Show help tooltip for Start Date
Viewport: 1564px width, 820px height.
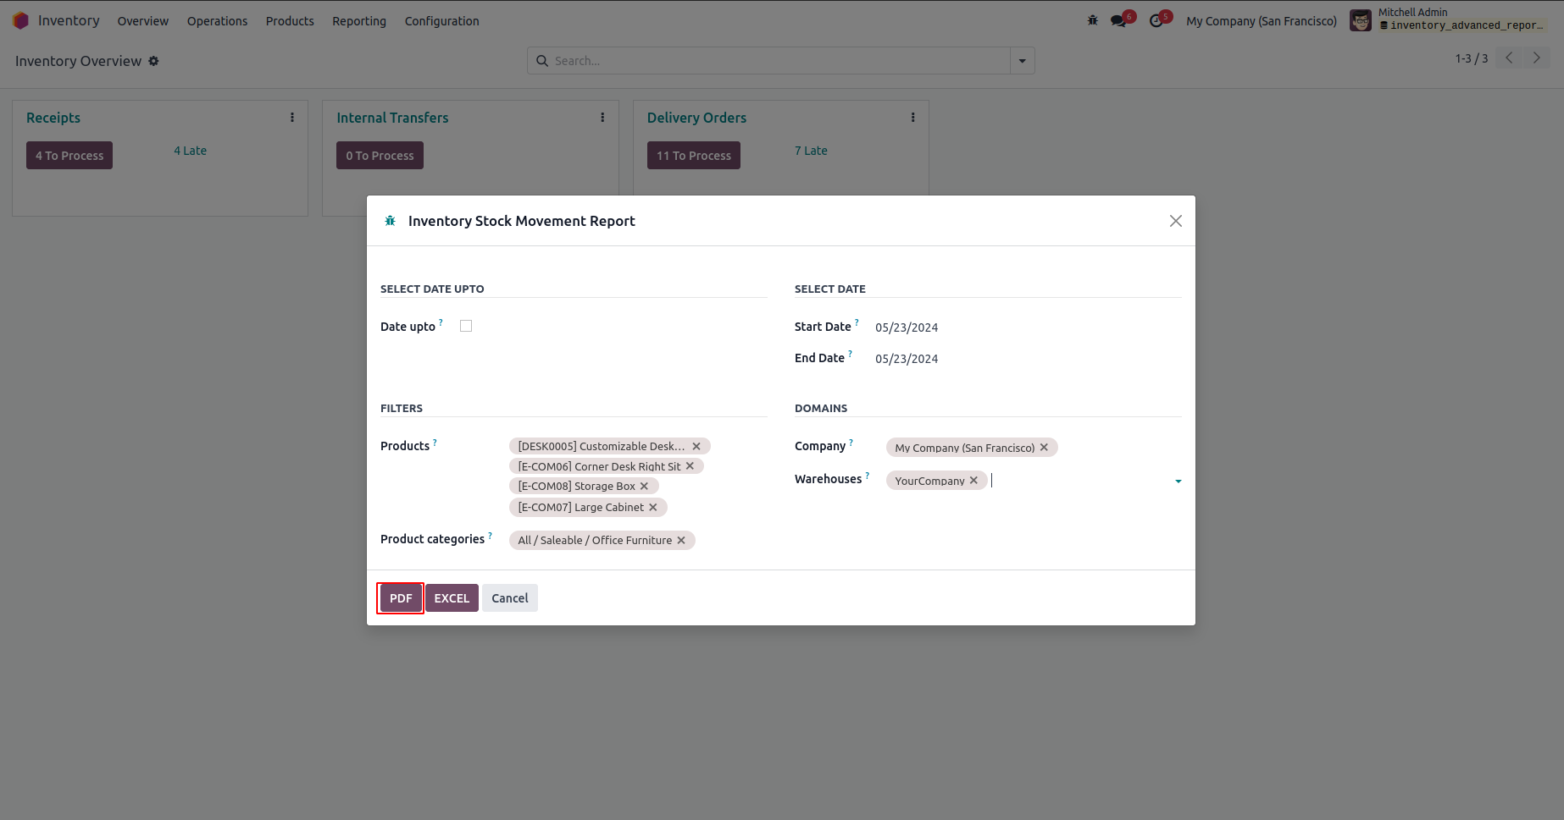[x=857, y=322]
